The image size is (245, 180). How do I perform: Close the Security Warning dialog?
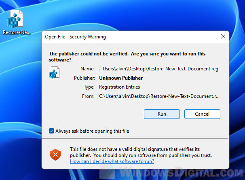223,36
